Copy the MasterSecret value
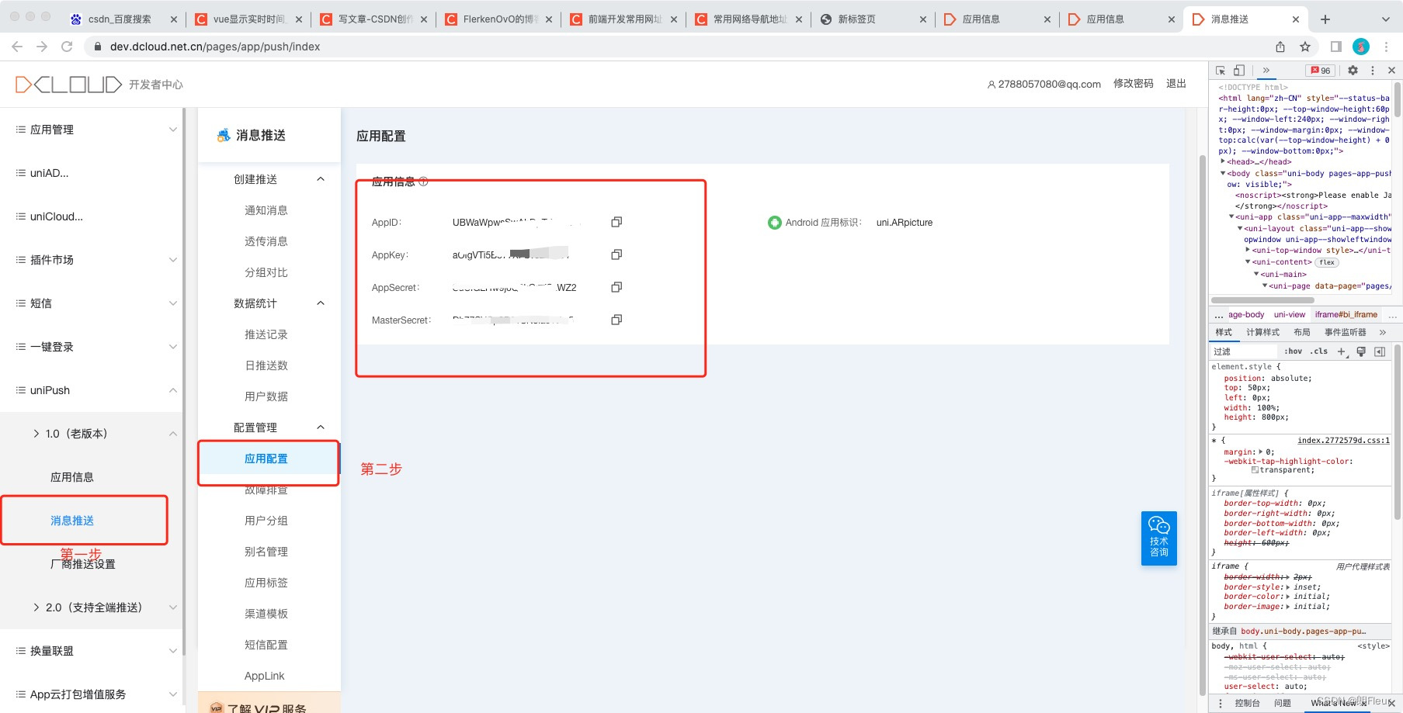 click(x=616, y=319)
